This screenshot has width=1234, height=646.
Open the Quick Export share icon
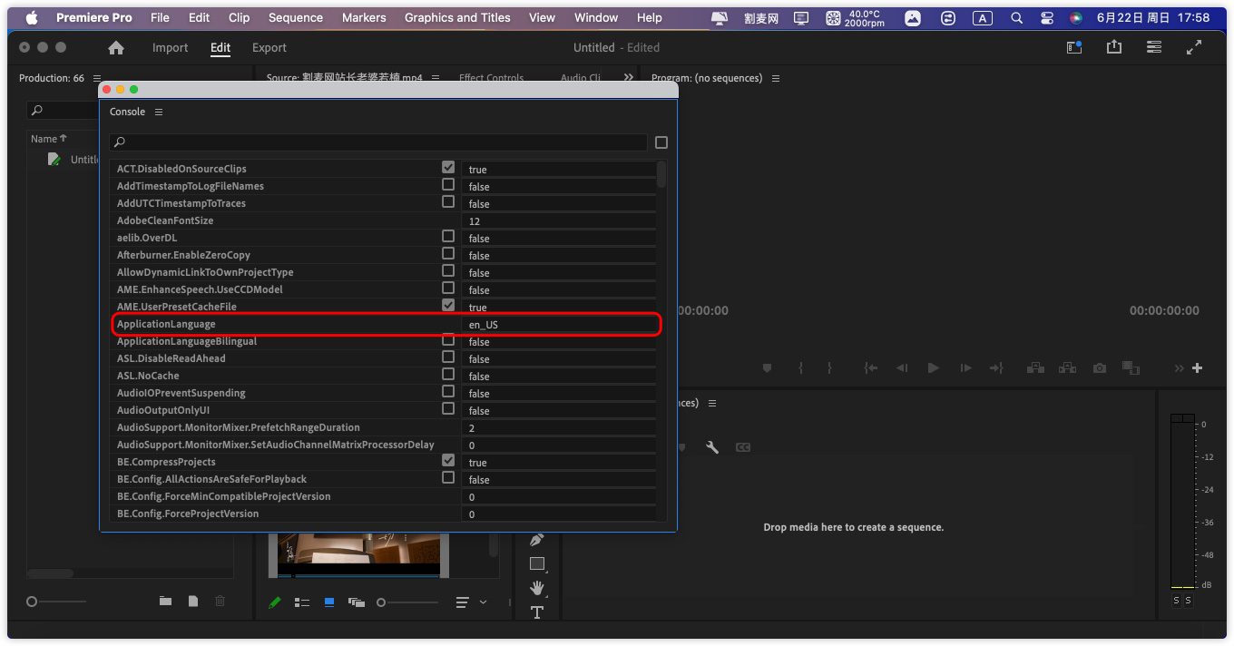click(x=1114, y=47)
